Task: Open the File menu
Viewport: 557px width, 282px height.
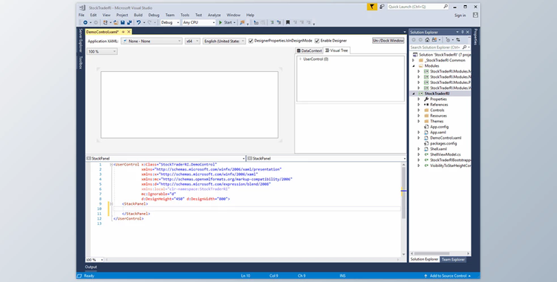Action: (82, 15)
